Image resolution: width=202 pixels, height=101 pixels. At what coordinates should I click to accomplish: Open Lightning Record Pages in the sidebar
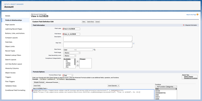pyautogui.click(x=13, y=29)
